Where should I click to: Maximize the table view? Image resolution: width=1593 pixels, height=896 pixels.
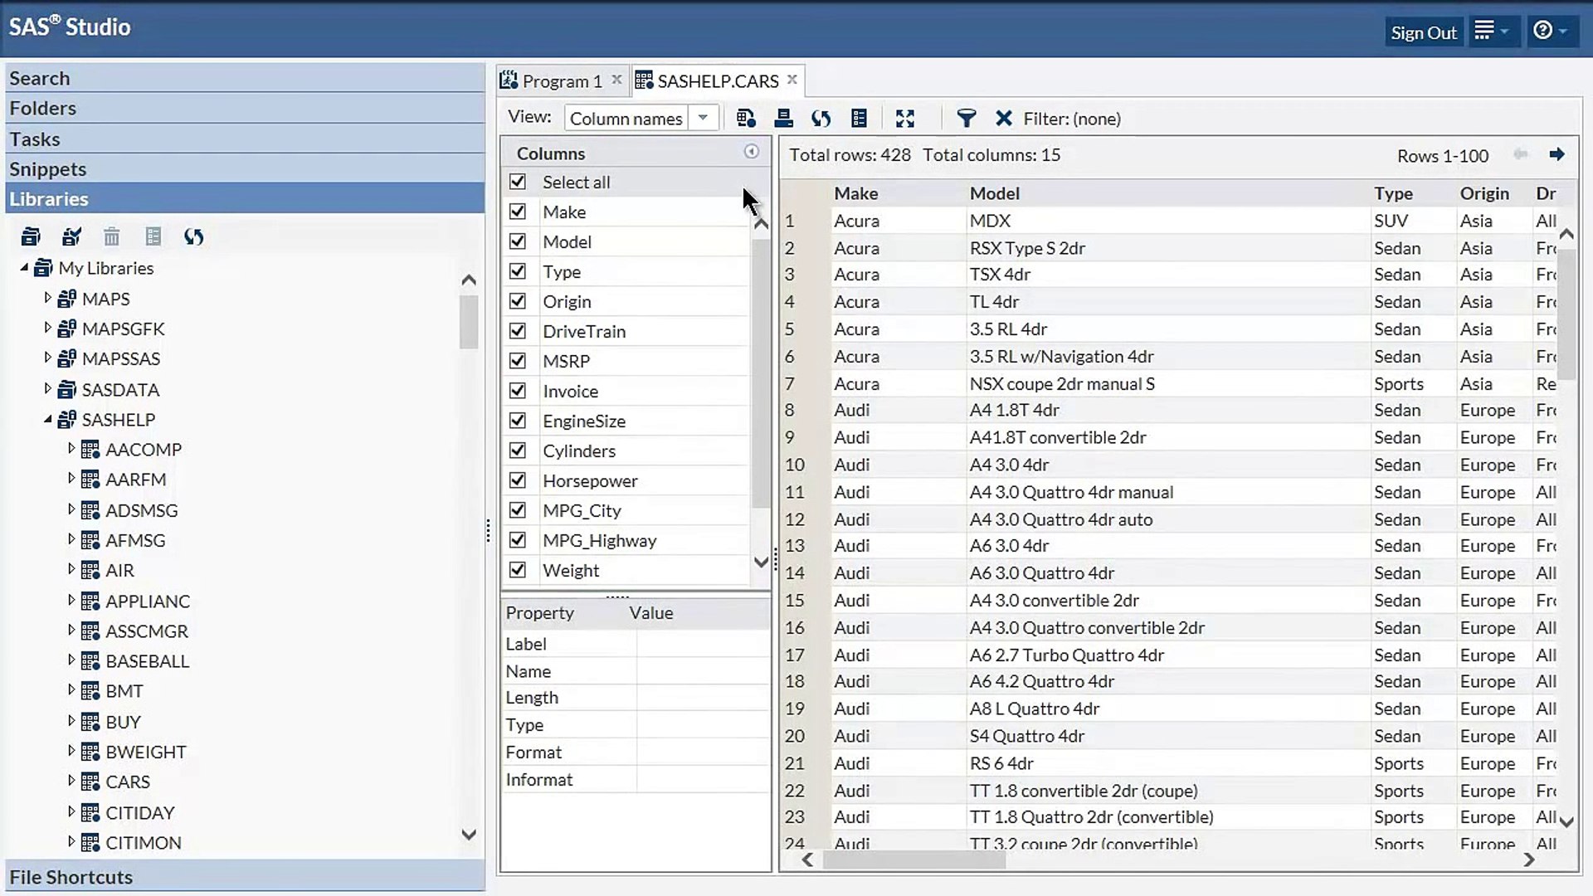coord(905,119)
